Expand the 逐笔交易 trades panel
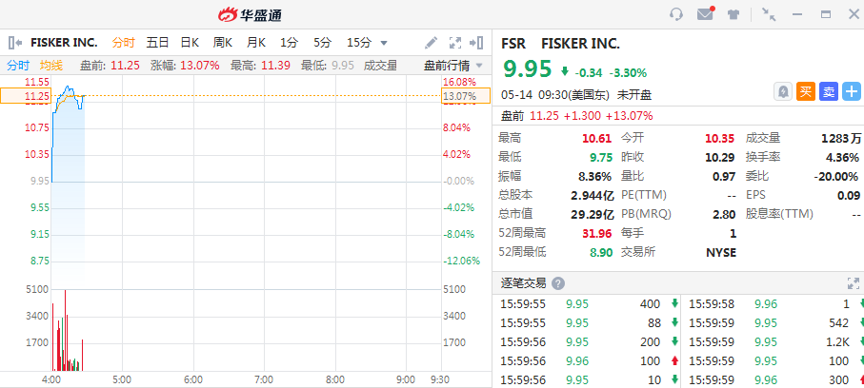 (x=853, y=283)
